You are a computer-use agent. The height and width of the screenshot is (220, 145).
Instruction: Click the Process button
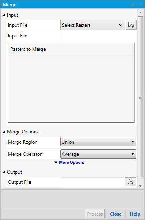[95, 214]
